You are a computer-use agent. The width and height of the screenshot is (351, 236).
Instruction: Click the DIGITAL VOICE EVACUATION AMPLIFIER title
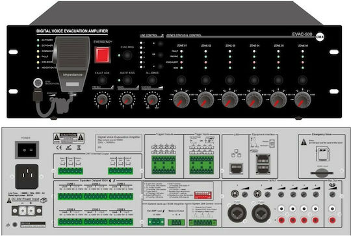tap(72, 31)
